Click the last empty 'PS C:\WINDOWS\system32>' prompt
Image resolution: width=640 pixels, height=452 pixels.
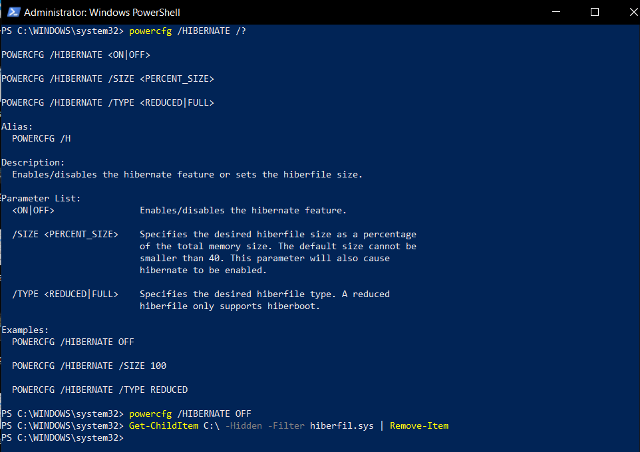(63, 438)
